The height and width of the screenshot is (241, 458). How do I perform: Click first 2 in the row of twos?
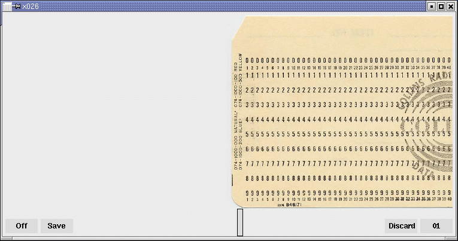coord(248,90)
